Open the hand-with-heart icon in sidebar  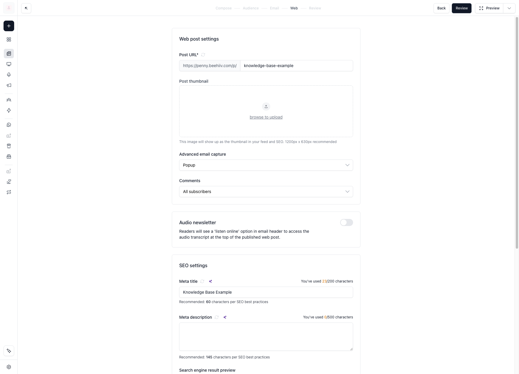pyautogui.click(x=9, y=182)
